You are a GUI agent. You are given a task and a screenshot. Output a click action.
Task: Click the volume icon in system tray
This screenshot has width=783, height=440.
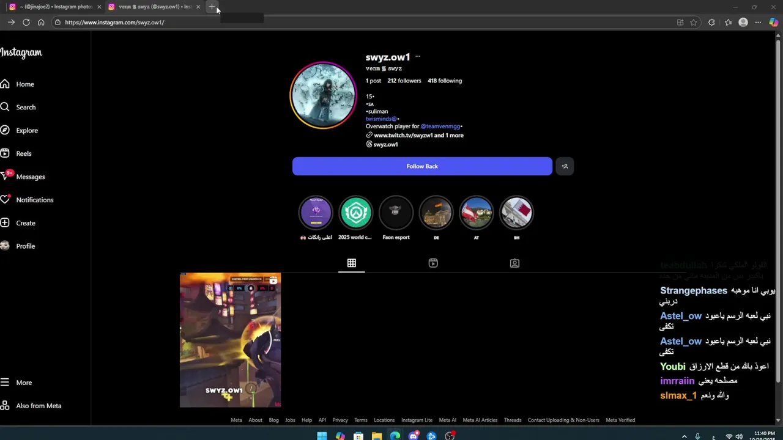click(x=740, y=436)
